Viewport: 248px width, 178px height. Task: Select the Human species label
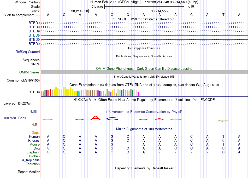pyautogui.click(x=34, y=136)
